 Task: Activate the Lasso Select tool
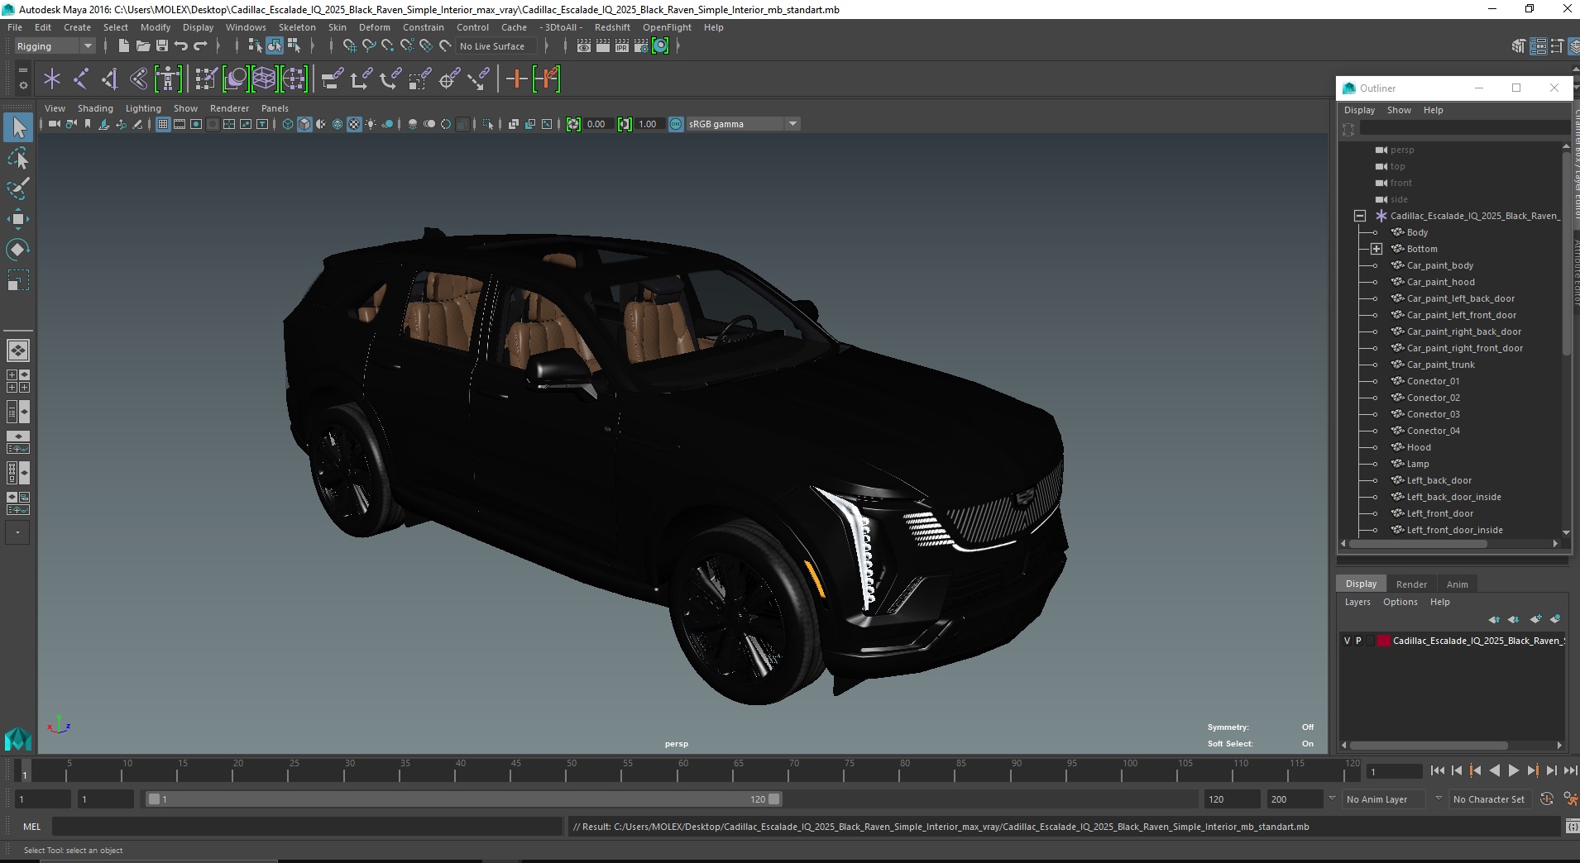pos(18,158)
